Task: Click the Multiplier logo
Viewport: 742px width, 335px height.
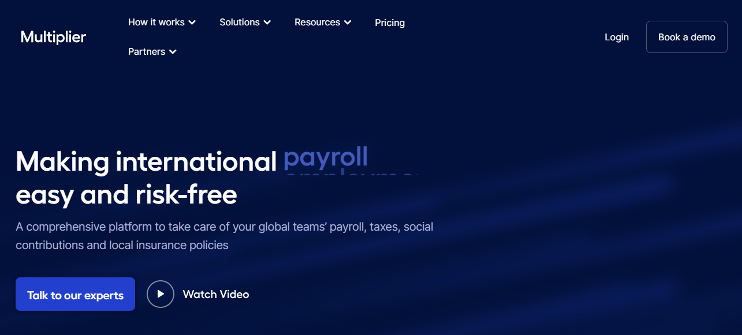Action: click(53, 37)
